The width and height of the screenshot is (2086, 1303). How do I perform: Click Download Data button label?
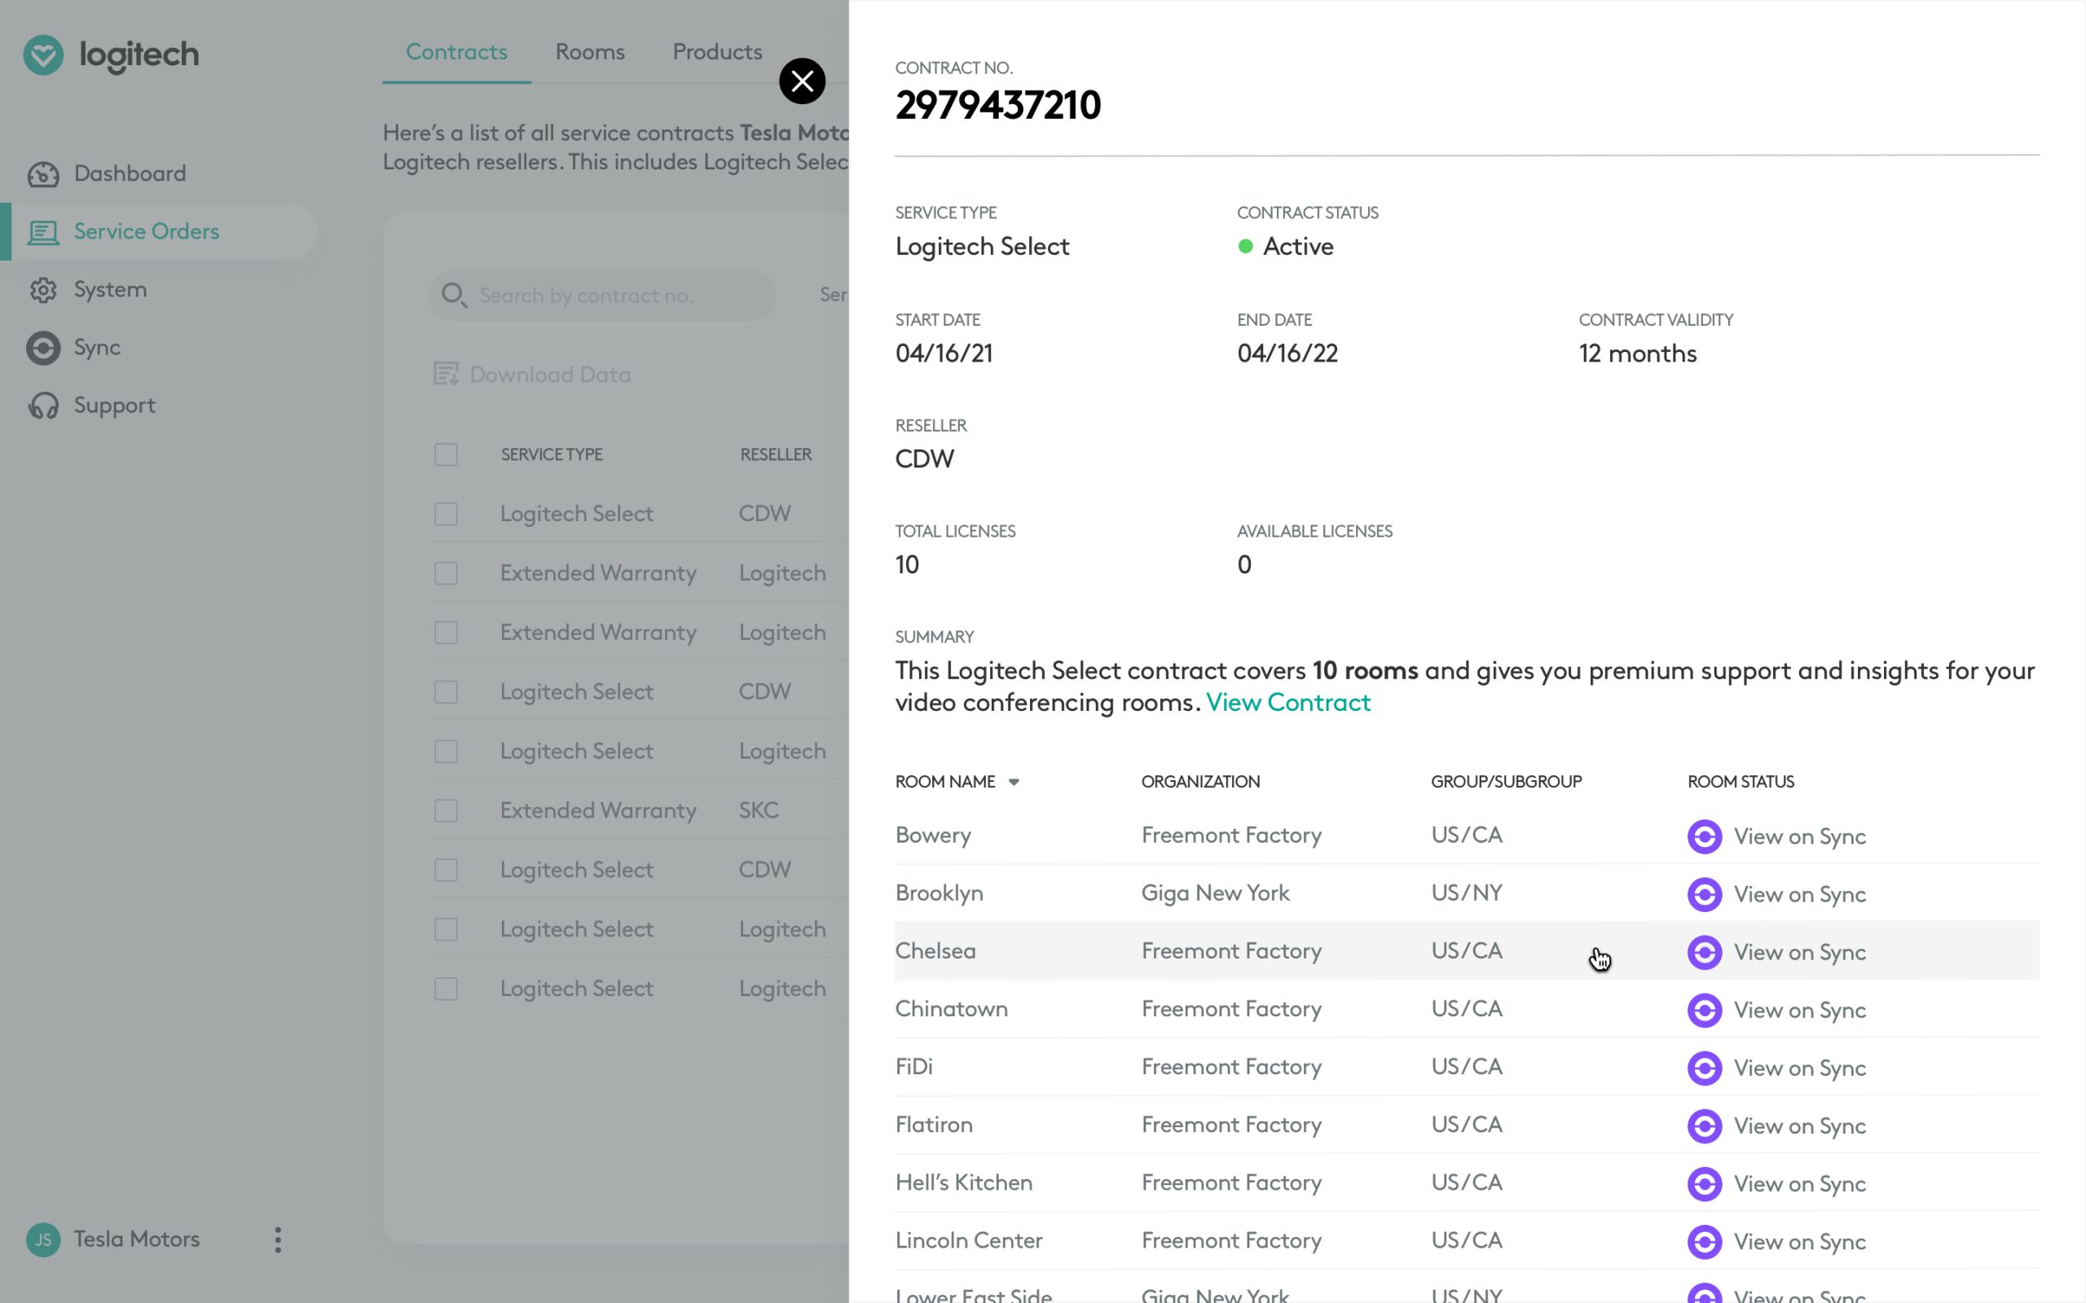[x=550, y=375]
